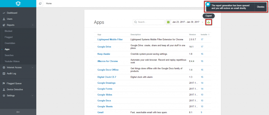
Task: Click the Device Detective person icon
Action: (4, 89)
